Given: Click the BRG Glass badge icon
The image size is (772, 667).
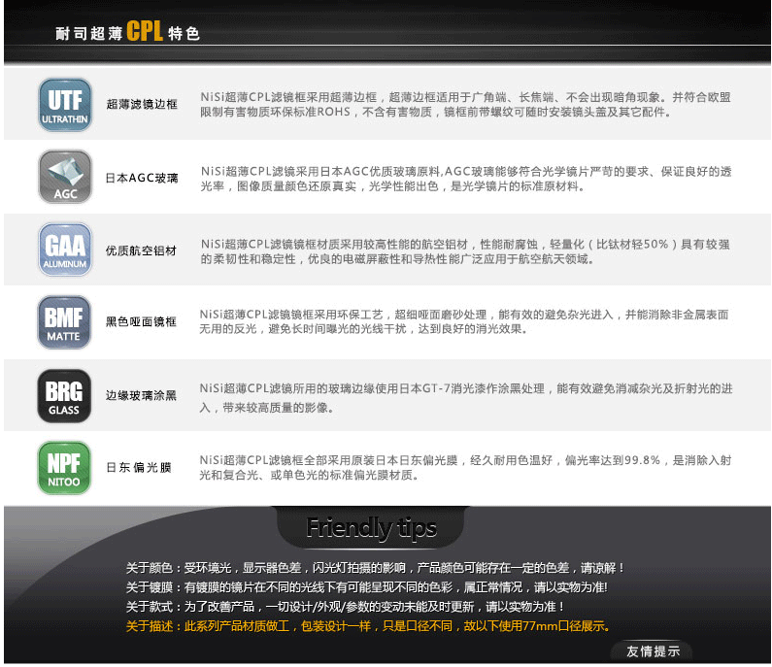Looking at the screenshot, I should click(x=64, y=396).
